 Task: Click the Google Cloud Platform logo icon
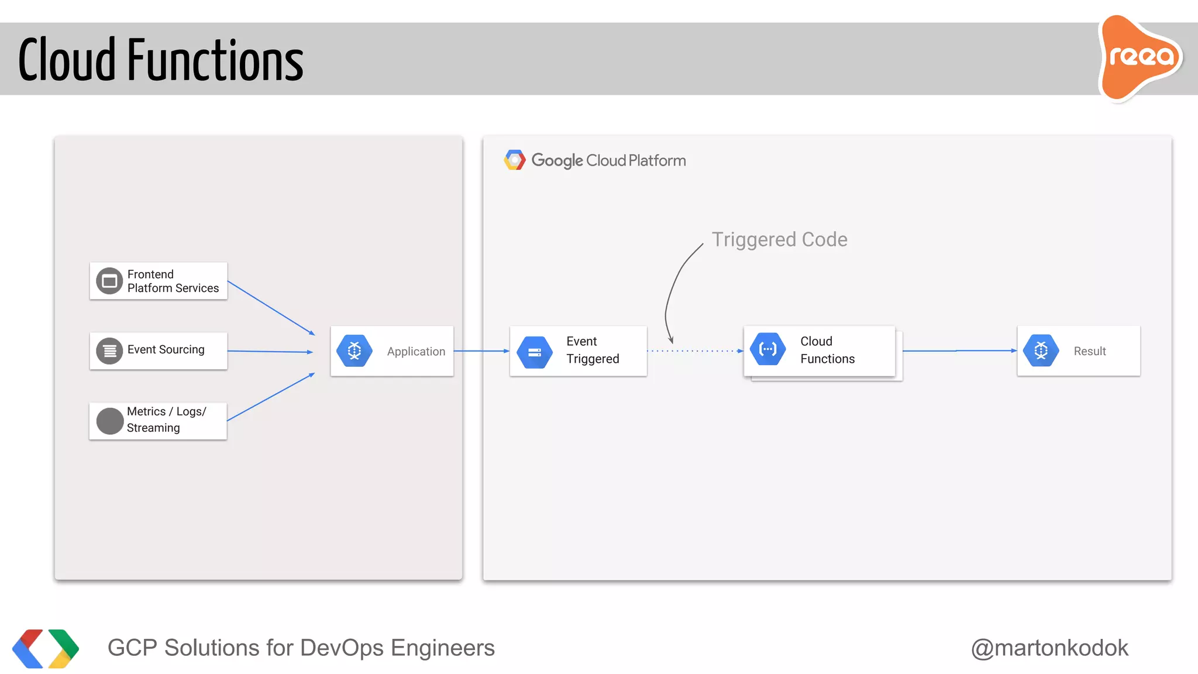pos(515,160)
